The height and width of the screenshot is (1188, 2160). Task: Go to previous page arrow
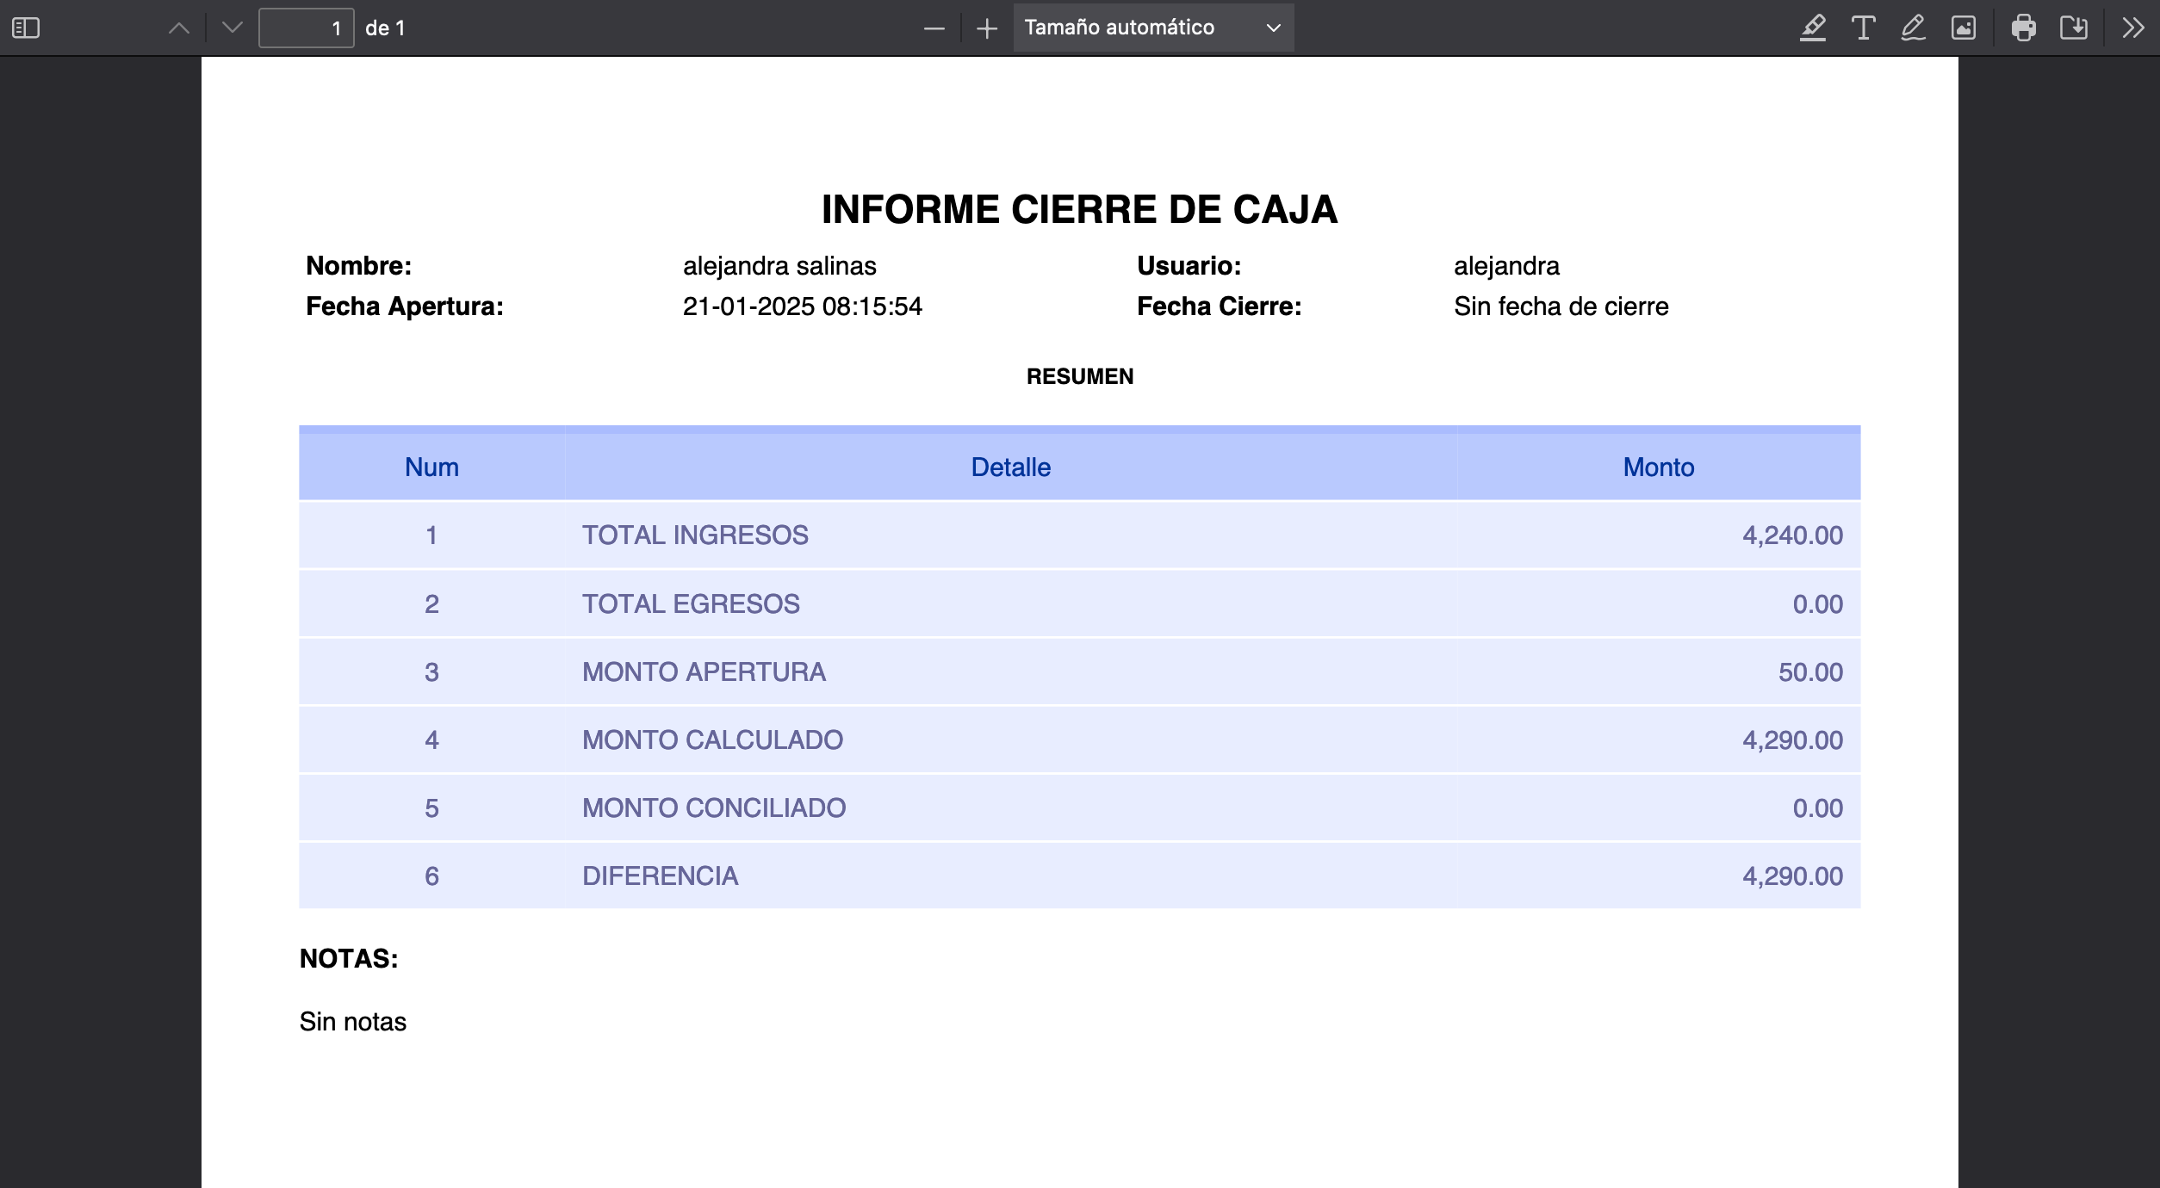[x=179, y=28]
